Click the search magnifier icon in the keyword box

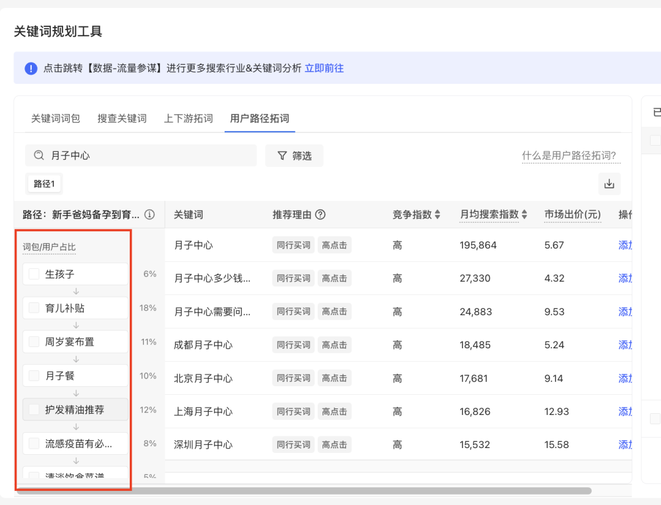pos(39,155)
